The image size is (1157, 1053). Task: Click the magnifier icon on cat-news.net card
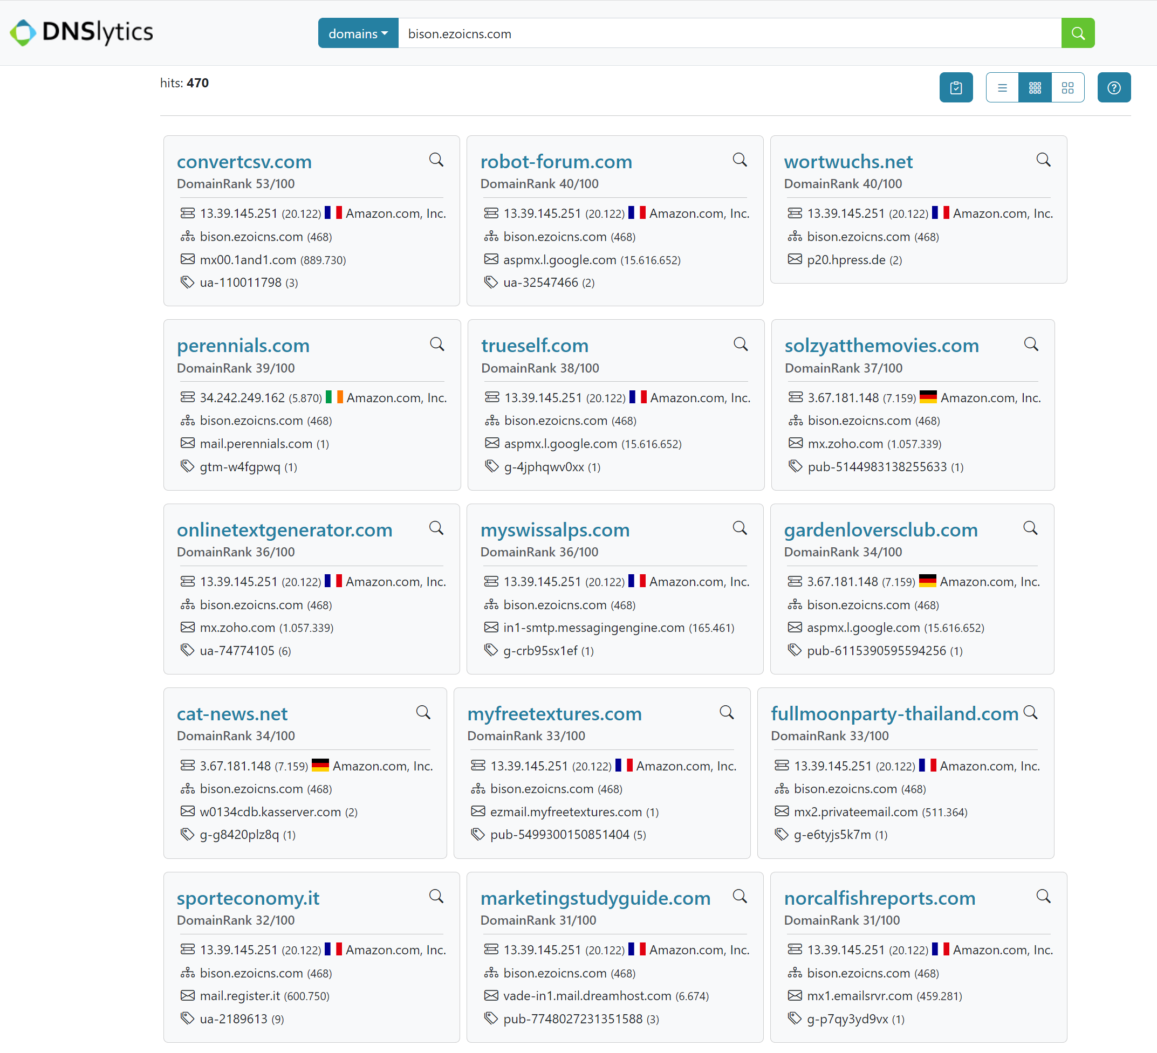pos(423,712)
